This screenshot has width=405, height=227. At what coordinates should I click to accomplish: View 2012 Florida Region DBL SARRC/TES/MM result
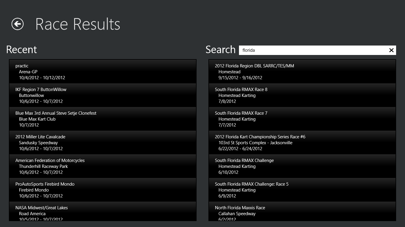click(x=302, y=71)
